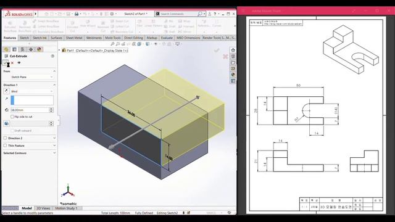Open File Explorer folder icon in task pane
395x222 pixels.
coord(233,62)
